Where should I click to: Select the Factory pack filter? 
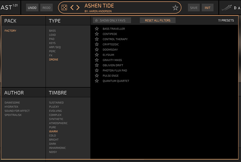(x=10, y=31)
